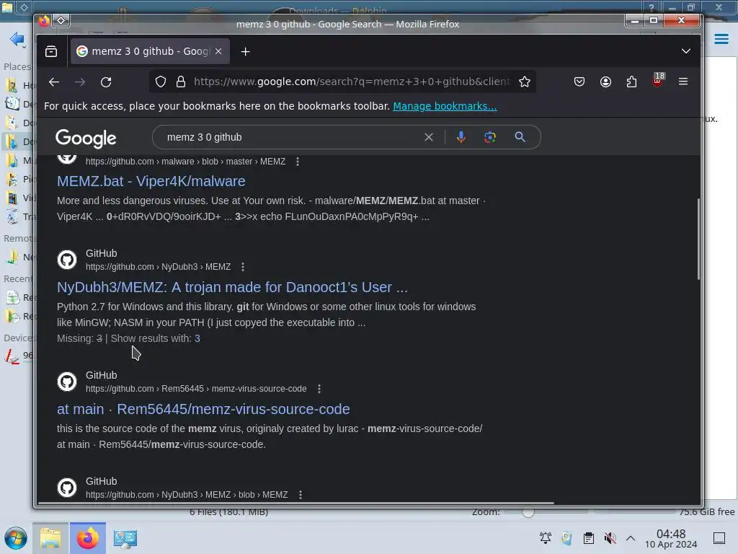The image size is (738, 554).
Task: Open clipboard tray icon
Action: click(x=588, y=538)
